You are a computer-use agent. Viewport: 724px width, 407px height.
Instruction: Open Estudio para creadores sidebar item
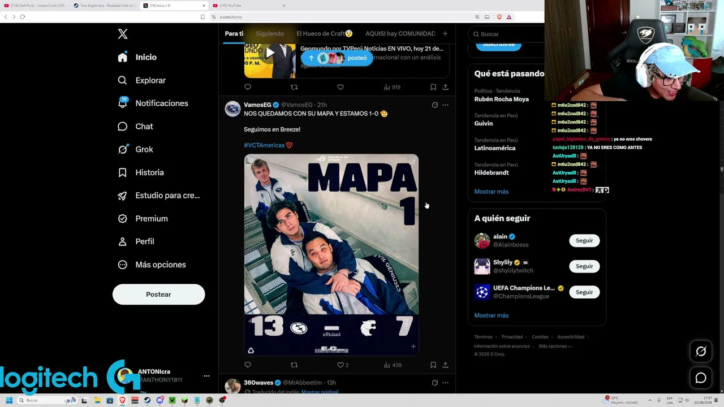click(x=159, y=196)
